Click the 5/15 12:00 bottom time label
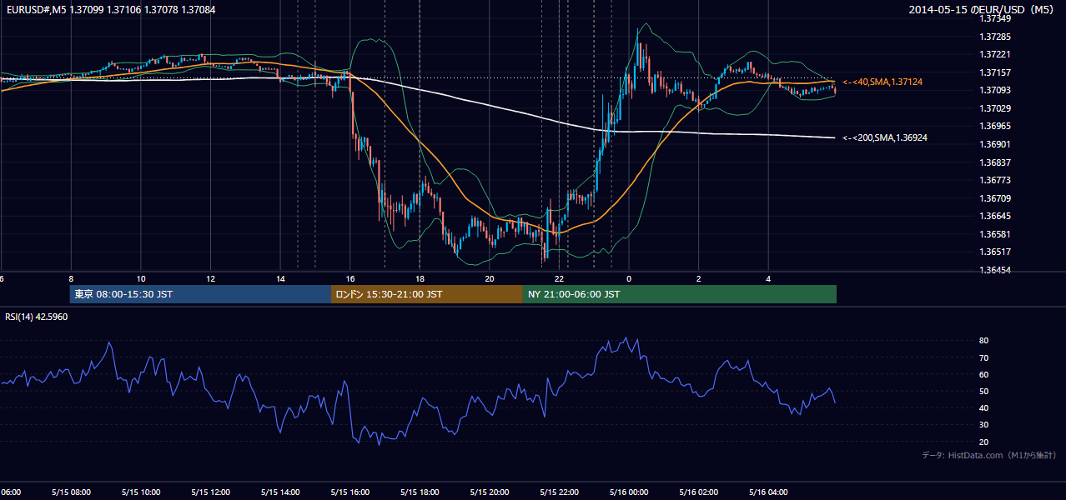The height and width of the screenshot is (500, 1066). [209, 492]
